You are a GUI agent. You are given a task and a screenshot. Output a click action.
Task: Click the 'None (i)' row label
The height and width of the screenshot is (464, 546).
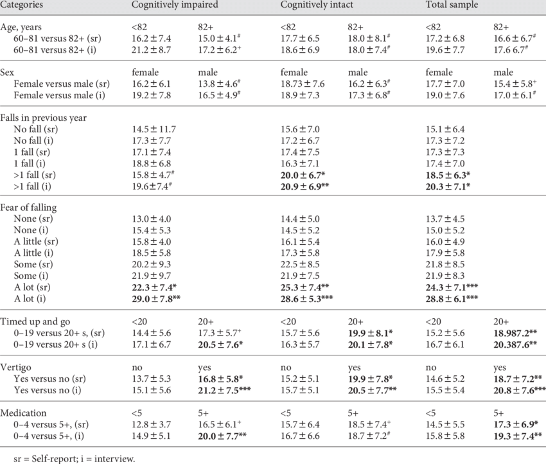(31, 230)
